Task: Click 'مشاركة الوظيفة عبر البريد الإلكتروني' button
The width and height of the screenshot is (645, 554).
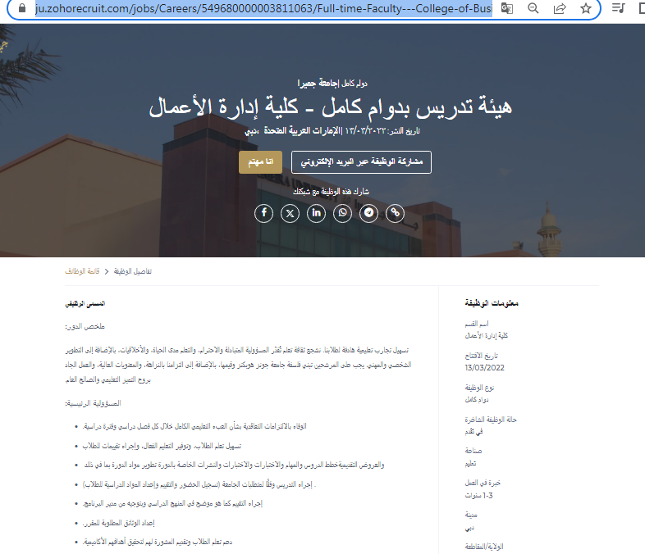Action: [x=361, y=161]
